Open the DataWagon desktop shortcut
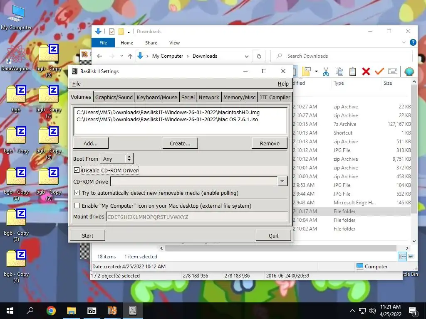The height and width of the screenshot is (319, 426). point(16,58)
